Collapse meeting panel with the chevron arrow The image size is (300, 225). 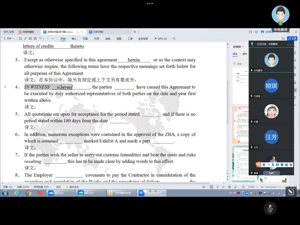(271, 173)
